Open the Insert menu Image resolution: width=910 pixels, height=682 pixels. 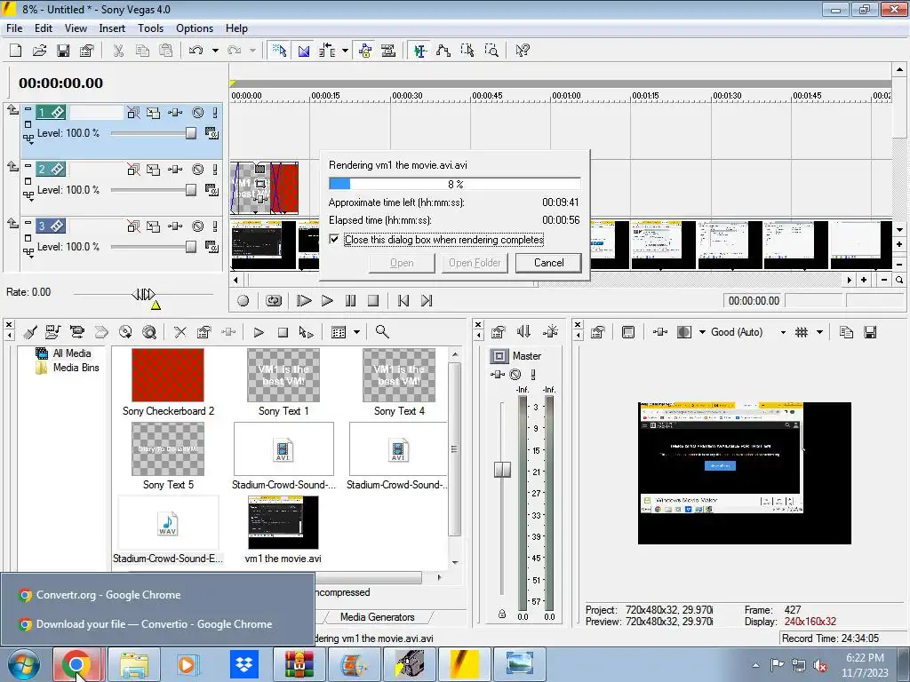click(112, 28)
